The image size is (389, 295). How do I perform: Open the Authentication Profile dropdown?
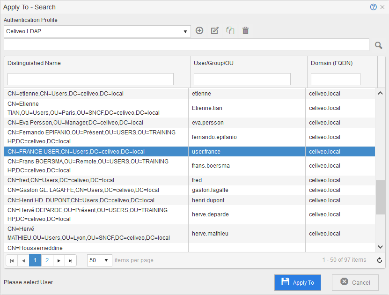[97, 31]
